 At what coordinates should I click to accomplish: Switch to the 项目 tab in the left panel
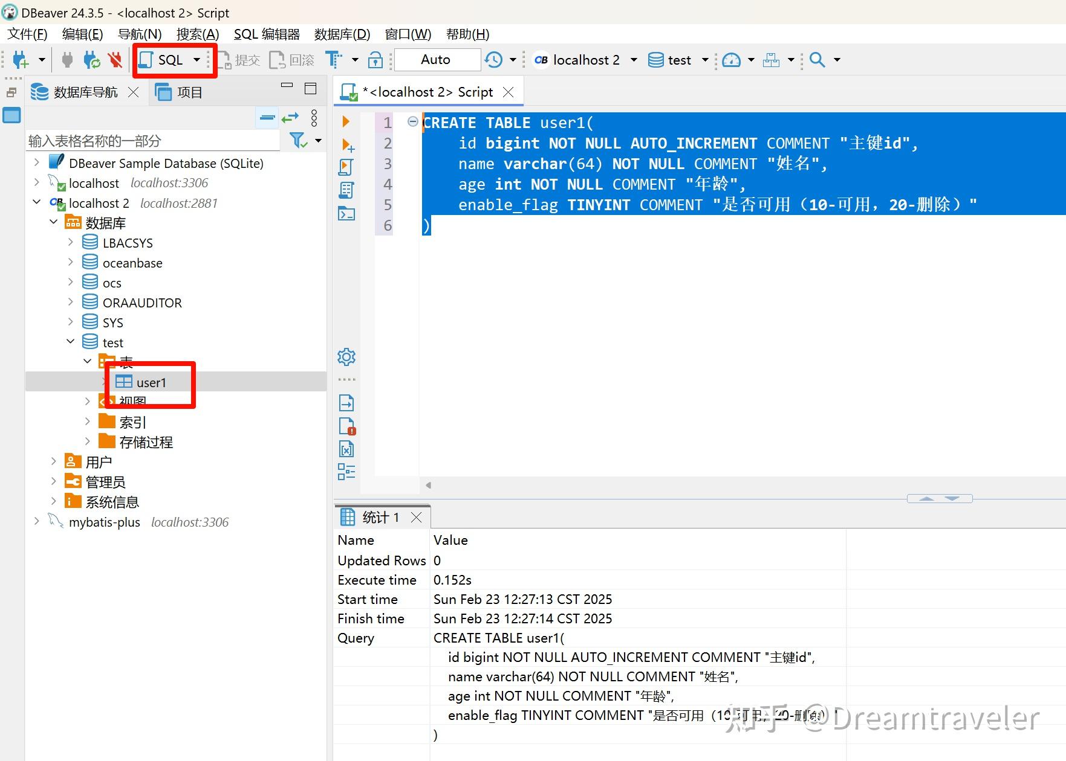(189, 92)
